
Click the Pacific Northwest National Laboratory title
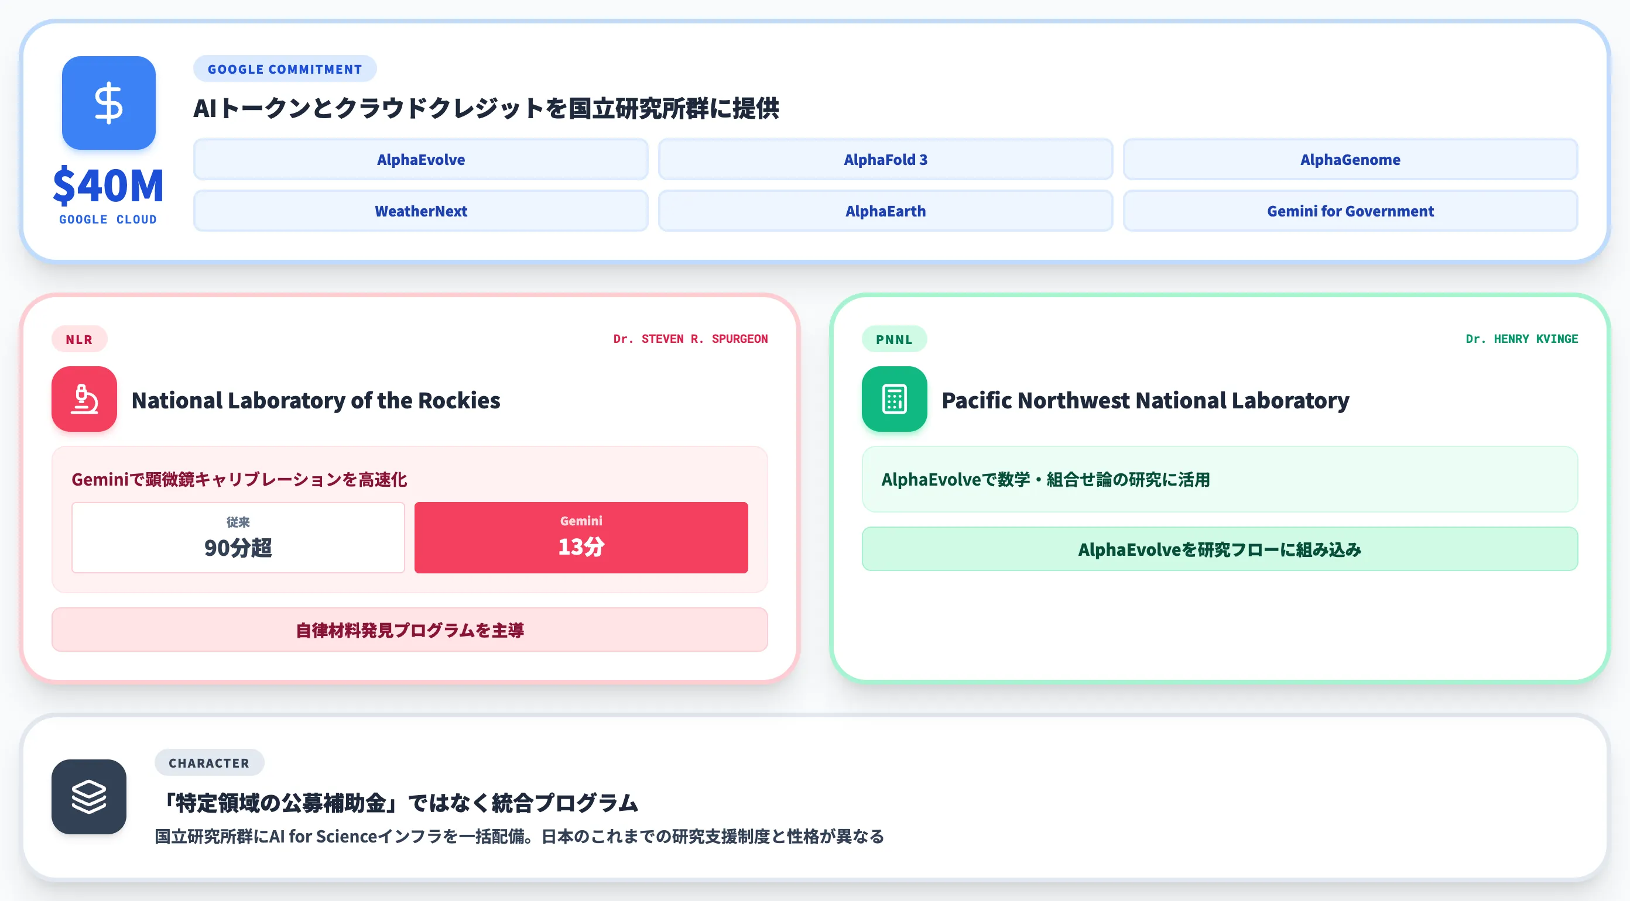coord(1145,400)
